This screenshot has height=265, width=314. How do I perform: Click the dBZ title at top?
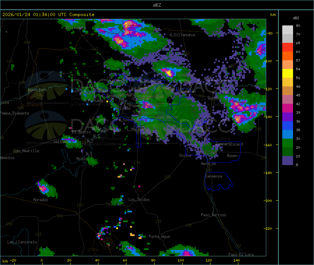point(157,5)
